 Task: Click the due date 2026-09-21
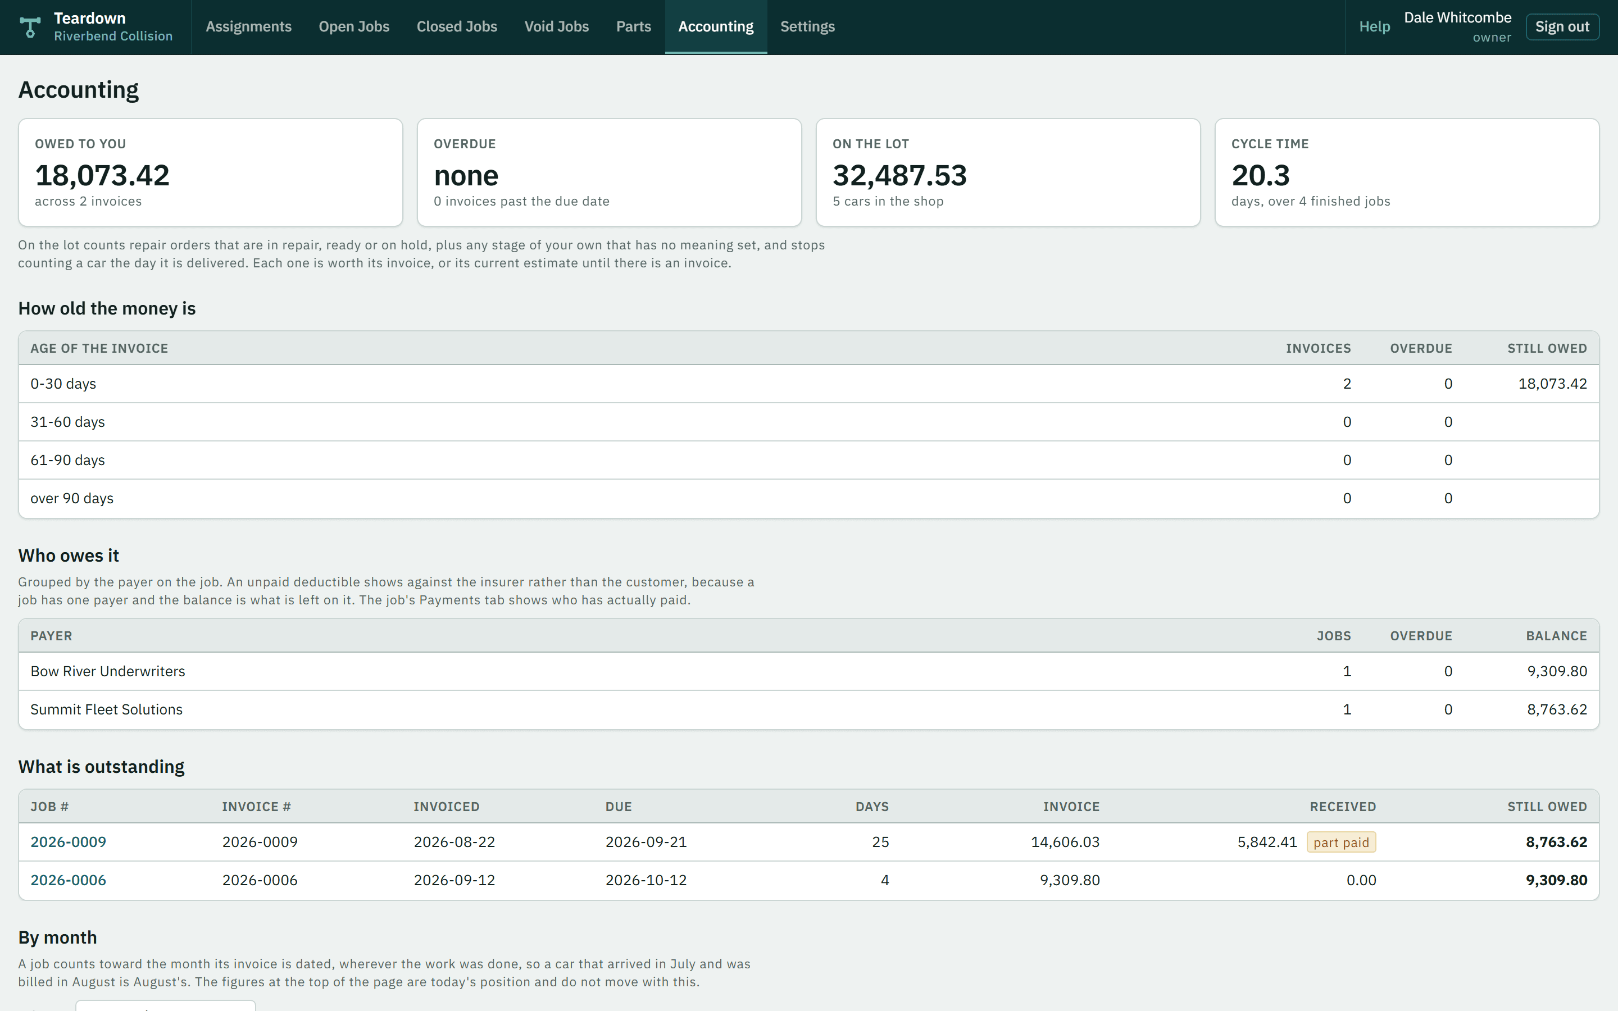tap(646, 842)
